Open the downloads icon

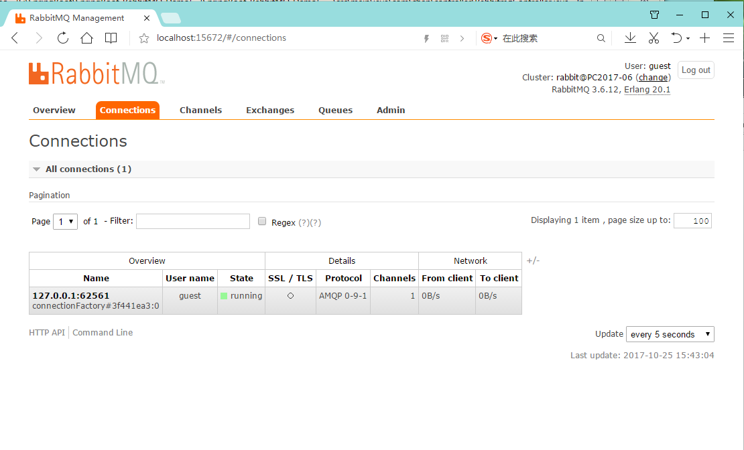point(630,38)
